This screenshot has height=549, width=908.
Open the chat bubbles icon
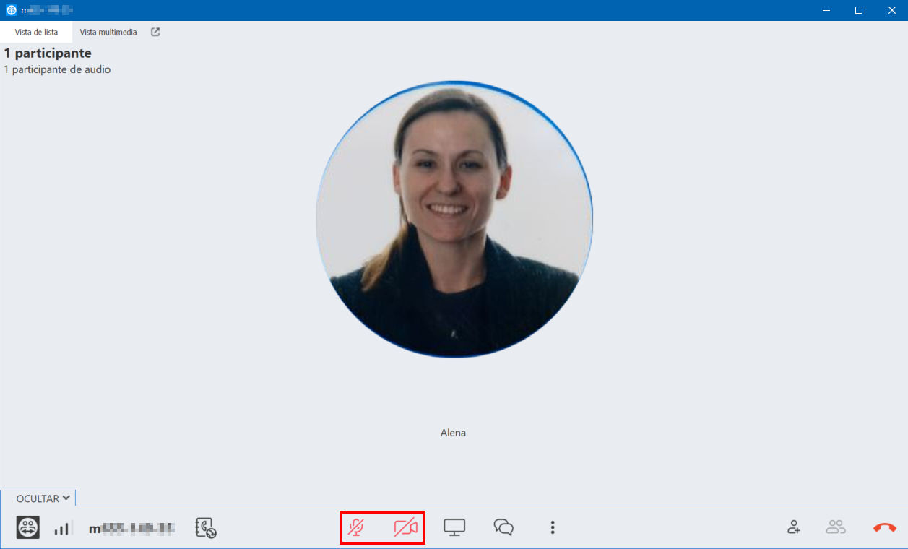click(503, 527)
